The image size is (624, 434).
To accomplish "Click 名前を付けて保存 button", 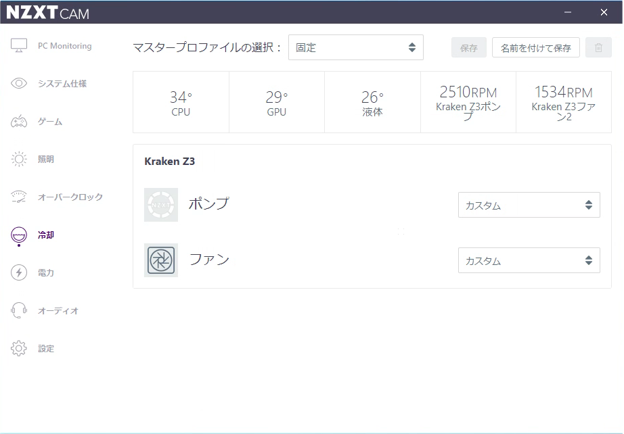I will [x=535, y=48].
